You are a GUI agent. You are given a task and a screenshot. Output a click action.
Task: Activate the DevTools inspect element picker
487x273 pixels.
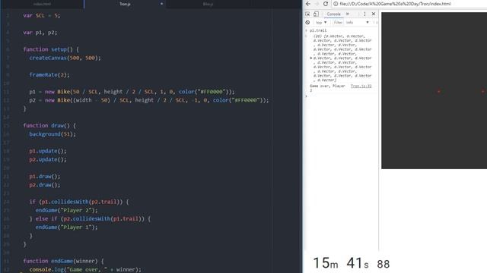[307, 14]
